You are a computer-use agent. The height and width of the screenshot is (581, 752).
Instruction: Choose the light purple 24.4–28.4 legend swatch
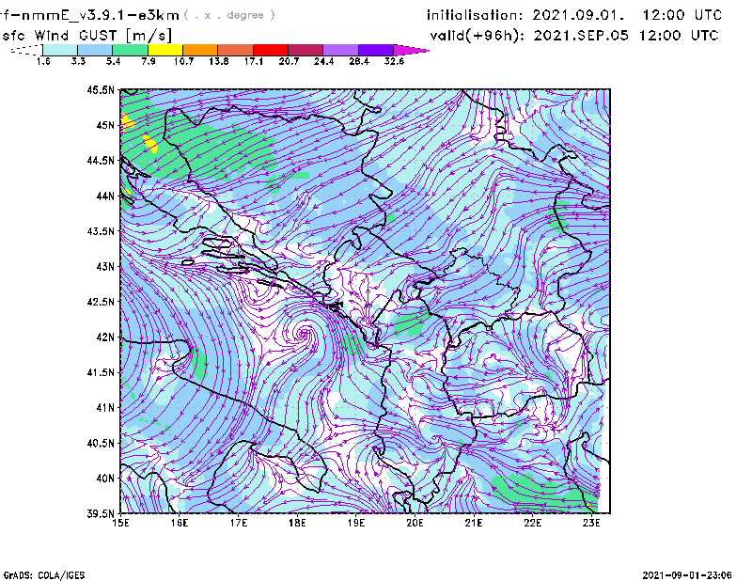click(340, 50)
